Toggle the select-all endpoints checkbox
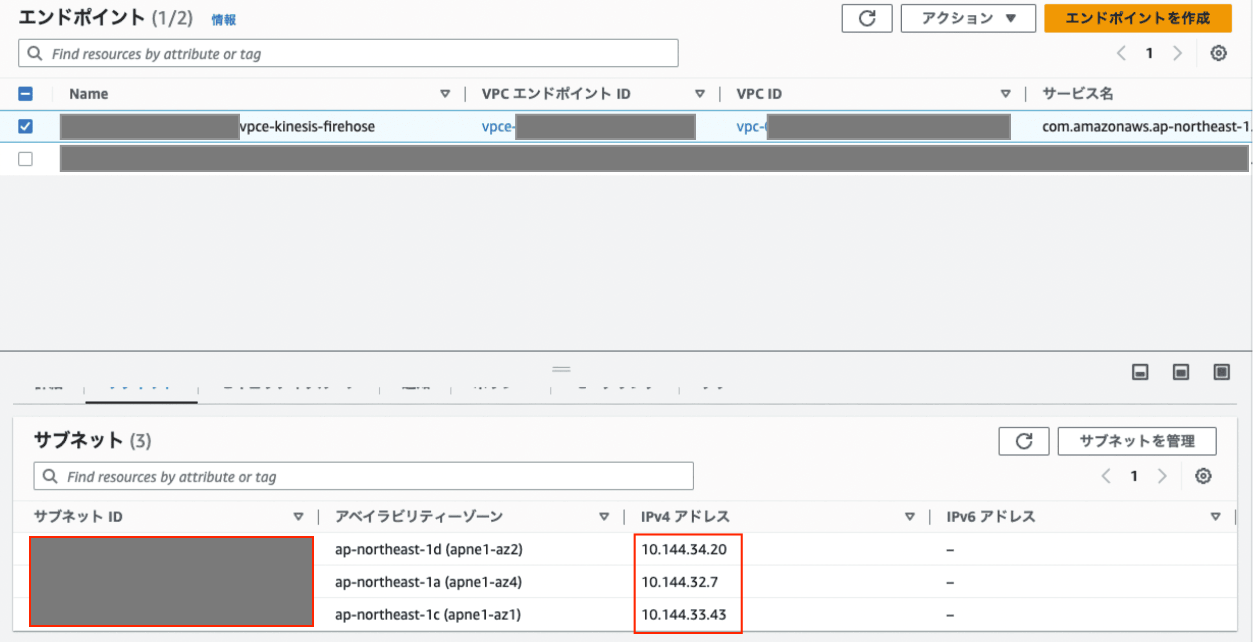The image size is (1260, 642). point(25,94)
